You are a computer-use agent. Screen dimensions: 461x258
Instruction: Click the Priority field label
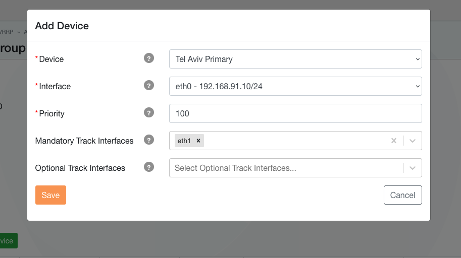coord(52,113)
